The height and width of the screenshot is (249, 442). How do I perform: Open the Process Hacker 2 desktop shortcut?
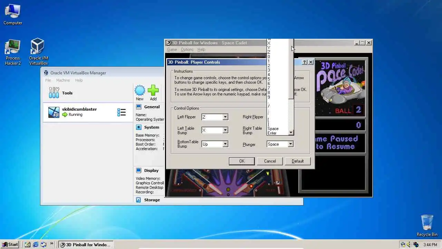point(13,52)
